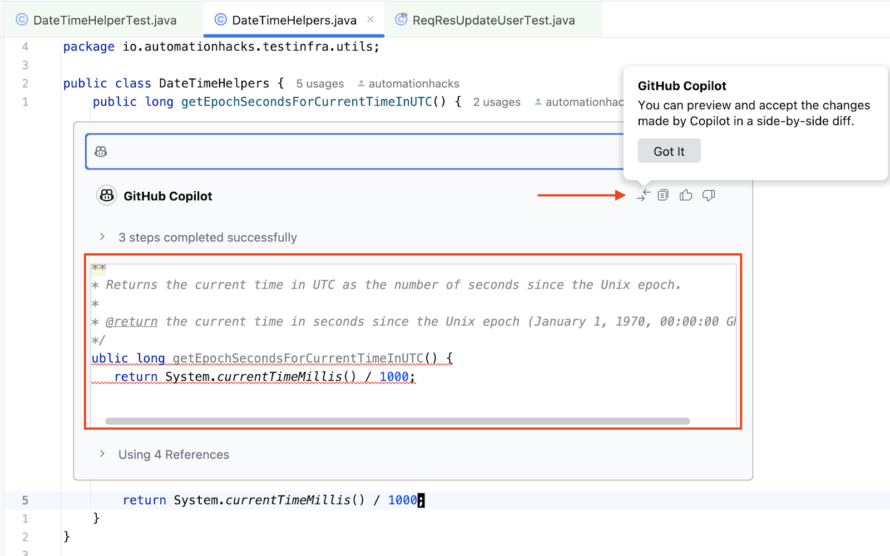The width and height of the screenshot is (890, 556).
Task: Click the class icon on DateTimeHelperTest.java tab
Action: click(x=21, y=19)
